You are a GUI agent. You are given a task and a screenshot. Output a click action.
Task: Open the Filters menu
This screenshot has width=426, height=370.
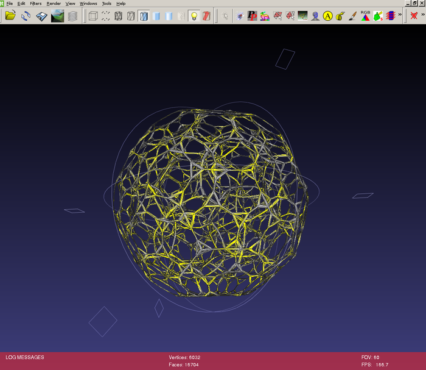(35, 4)
